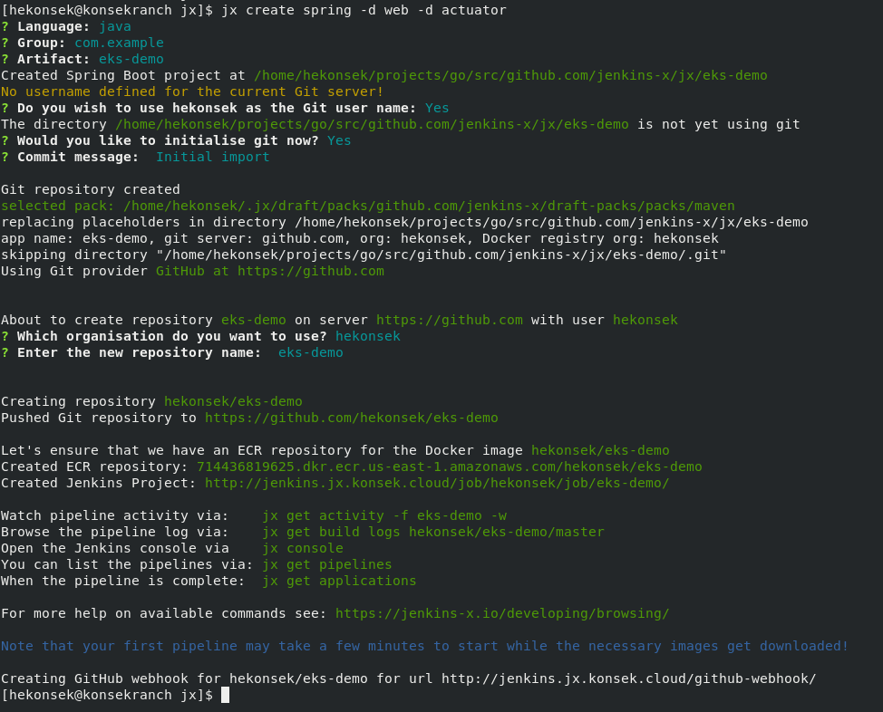The image size is (883, 712).
Task: Click 'Yes' answer for initialise git now
Action: coord(339,140)
